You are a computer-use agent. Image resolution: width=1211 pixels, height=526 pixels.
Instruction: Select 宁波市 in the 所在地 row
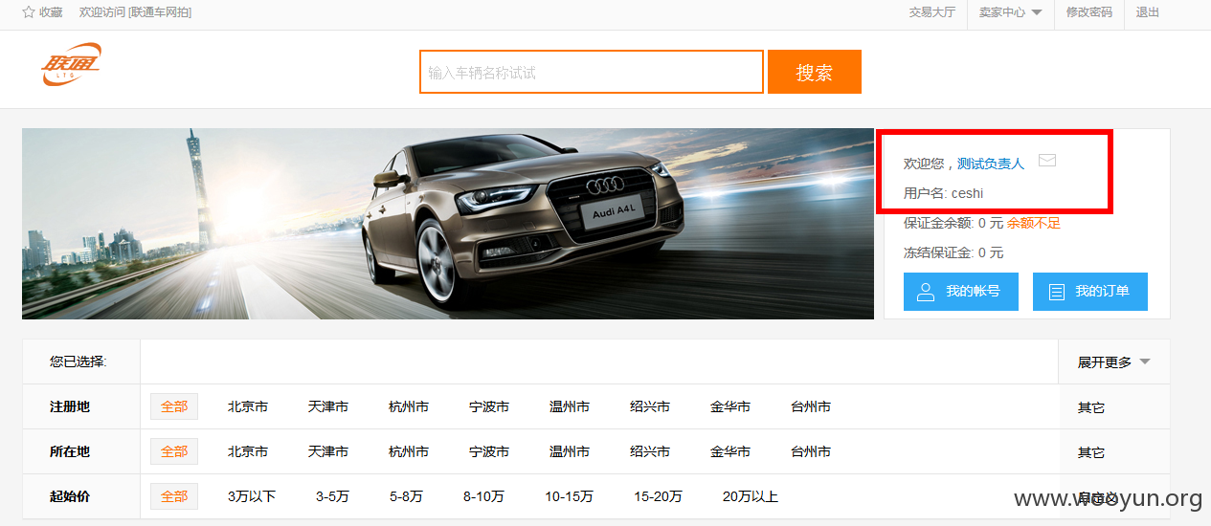[489, 451]
